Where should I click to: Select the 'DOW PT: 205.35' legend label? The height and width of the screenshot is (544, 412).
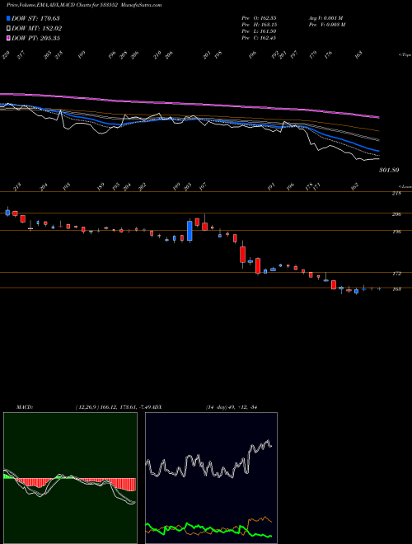tap(35, 38)
